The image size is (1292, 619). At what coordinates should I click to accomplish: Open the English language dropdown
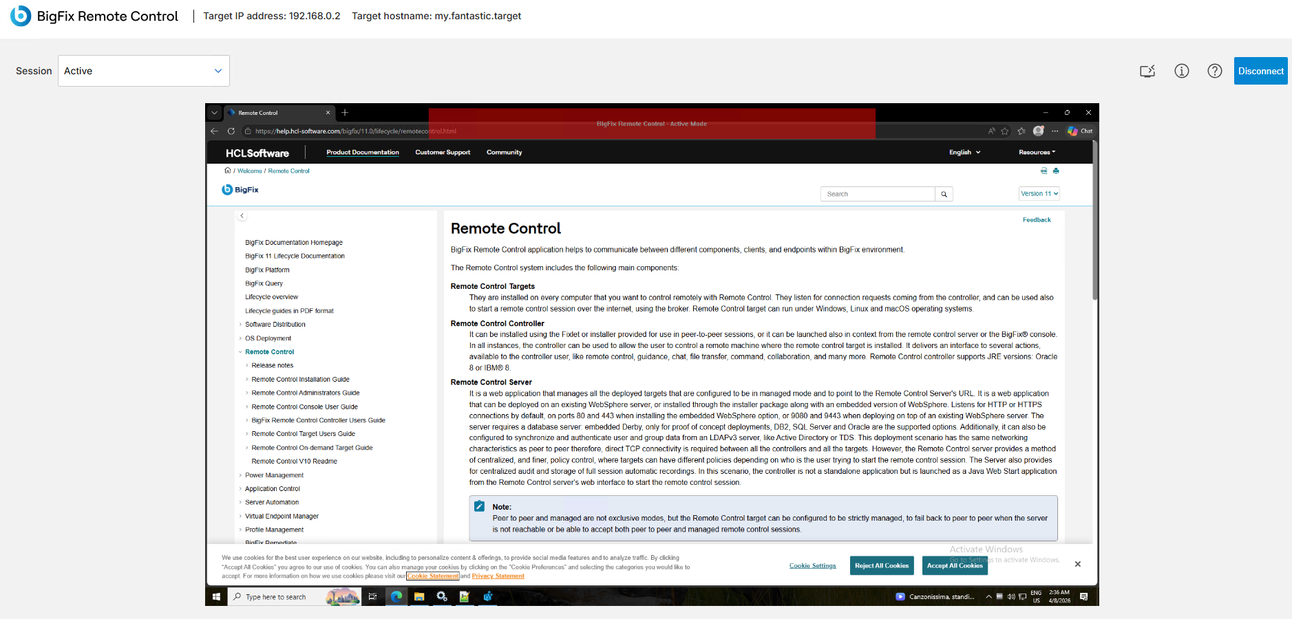pyautogui.click(x=965, y=153)
